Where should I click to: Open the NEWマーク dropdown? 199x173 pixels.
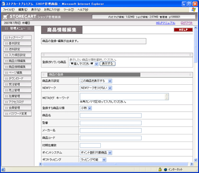96,88
